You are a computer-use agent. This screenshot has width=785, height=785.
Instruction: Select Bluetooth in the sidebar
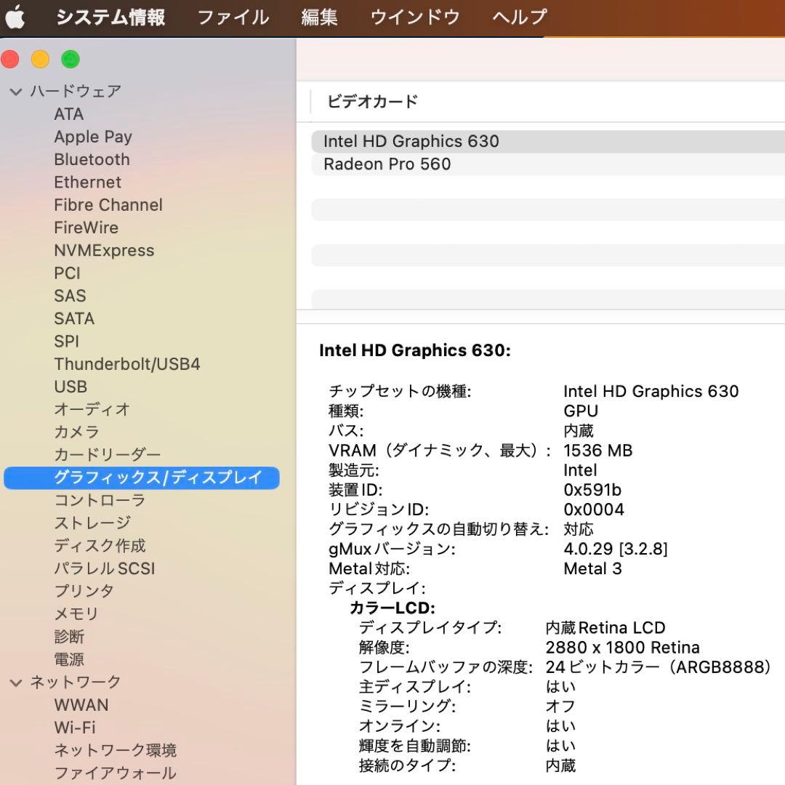[92, 159]
